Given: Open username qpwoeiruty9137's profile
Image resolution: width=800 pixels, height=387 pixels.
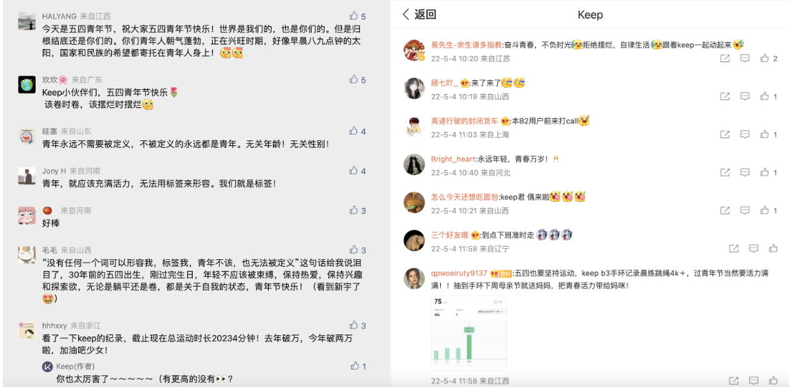Looking at the screenshot, I should point(459,273).
